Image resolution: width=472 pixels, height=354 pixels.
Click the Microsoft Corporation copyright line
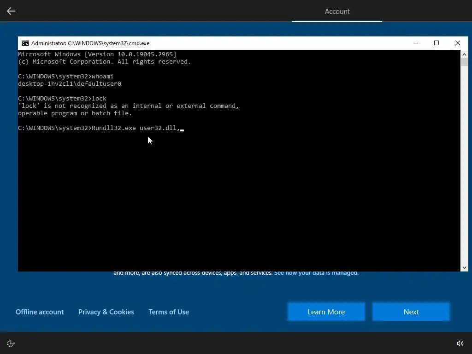click(x=105, y=62)
